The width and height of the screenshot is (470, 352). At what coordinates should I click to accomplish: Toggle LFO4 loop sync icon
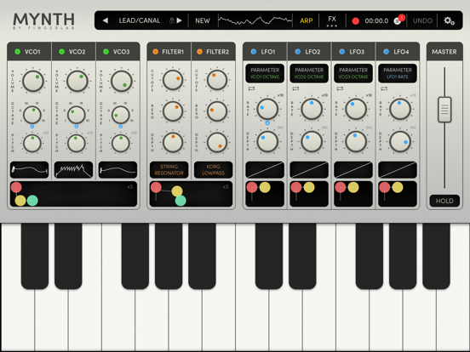click(x=384, y=88)
